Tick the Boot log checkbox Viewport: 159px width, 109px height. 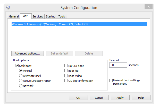(x=66, y=71)
